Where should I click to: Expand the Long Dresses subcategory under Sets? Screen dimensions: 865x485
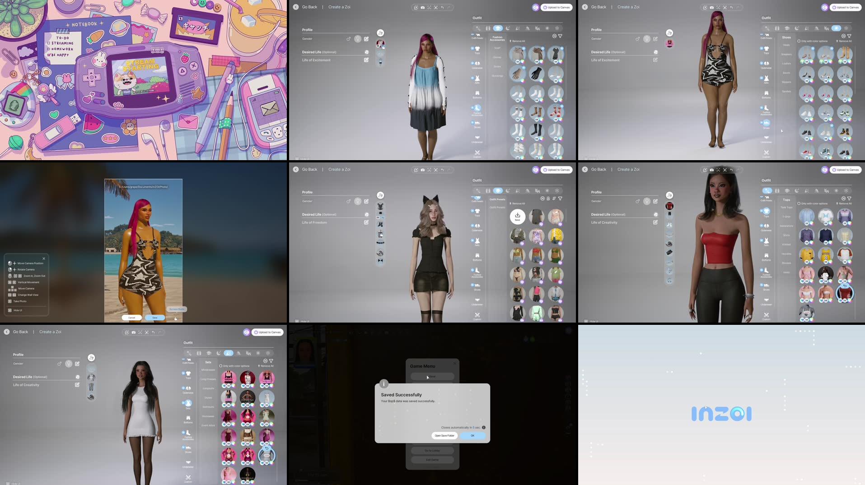click(208, 379)
